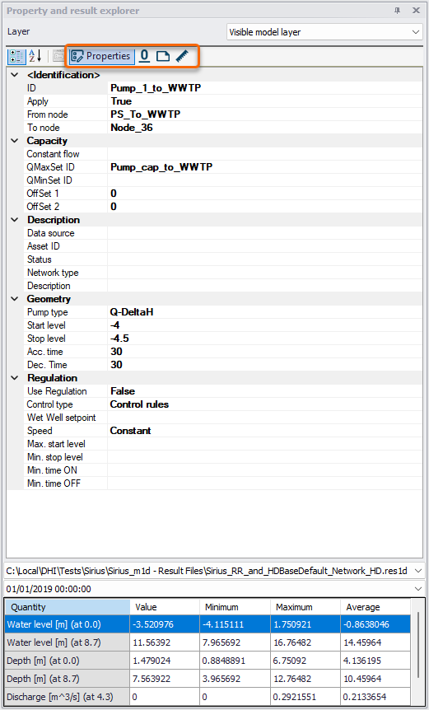This screenshot has height=710, width=429.
Task: Click the Asset ID field
Action: (265, 246)
